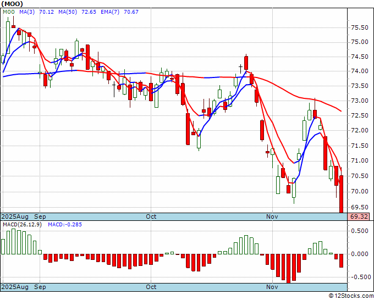Click the tall red candle peaking near 74.50
The image size is (374, 300).
tap(246, 63)
